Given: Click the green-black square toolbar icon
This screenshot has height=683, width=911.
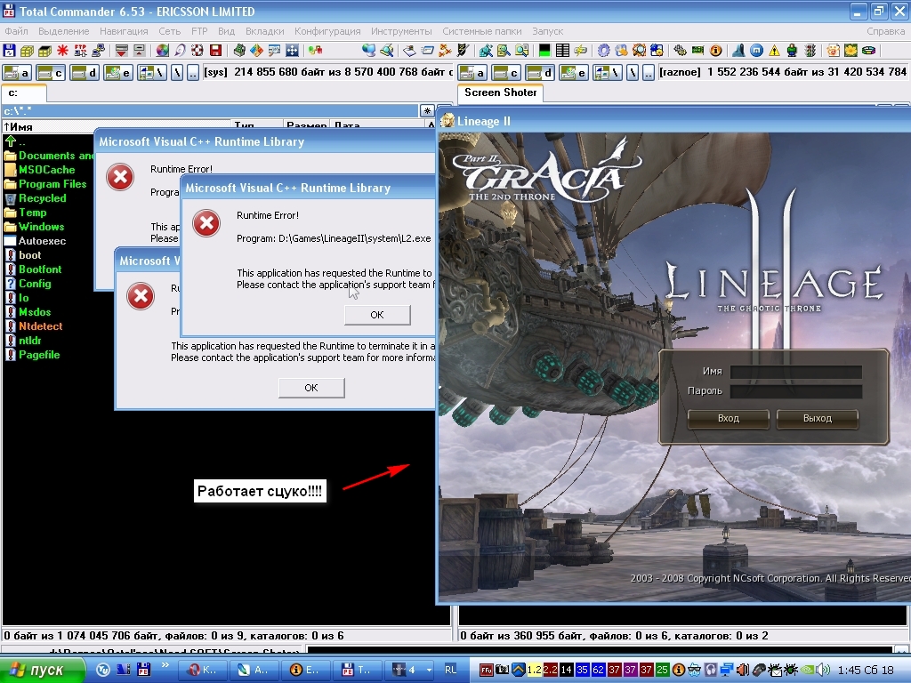Looking at the screenshot, I should tap(544, 51).
